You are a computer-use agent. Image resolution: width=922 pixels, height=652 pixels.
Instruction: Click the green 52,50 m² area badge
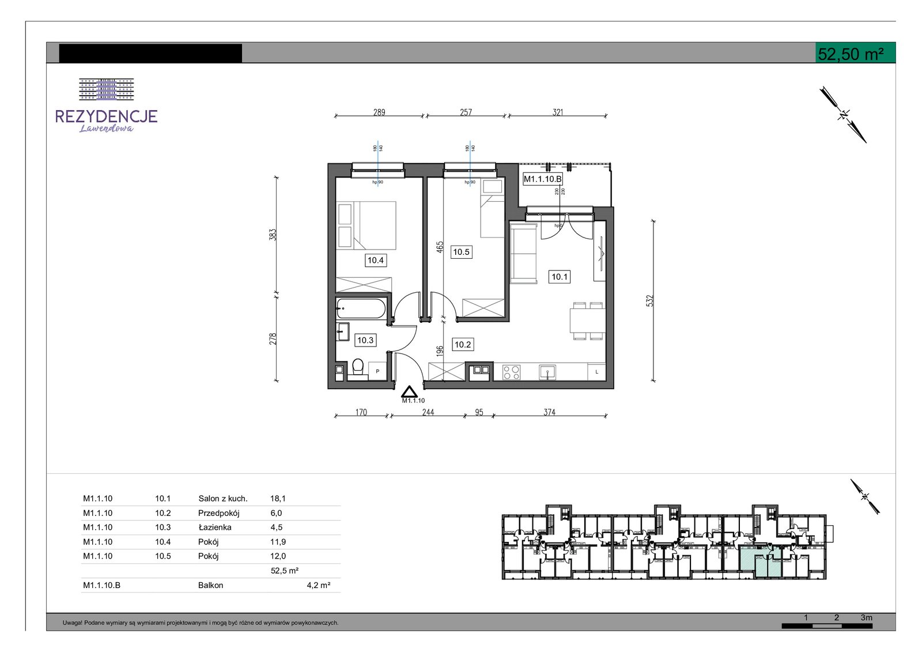coord(856,53)
